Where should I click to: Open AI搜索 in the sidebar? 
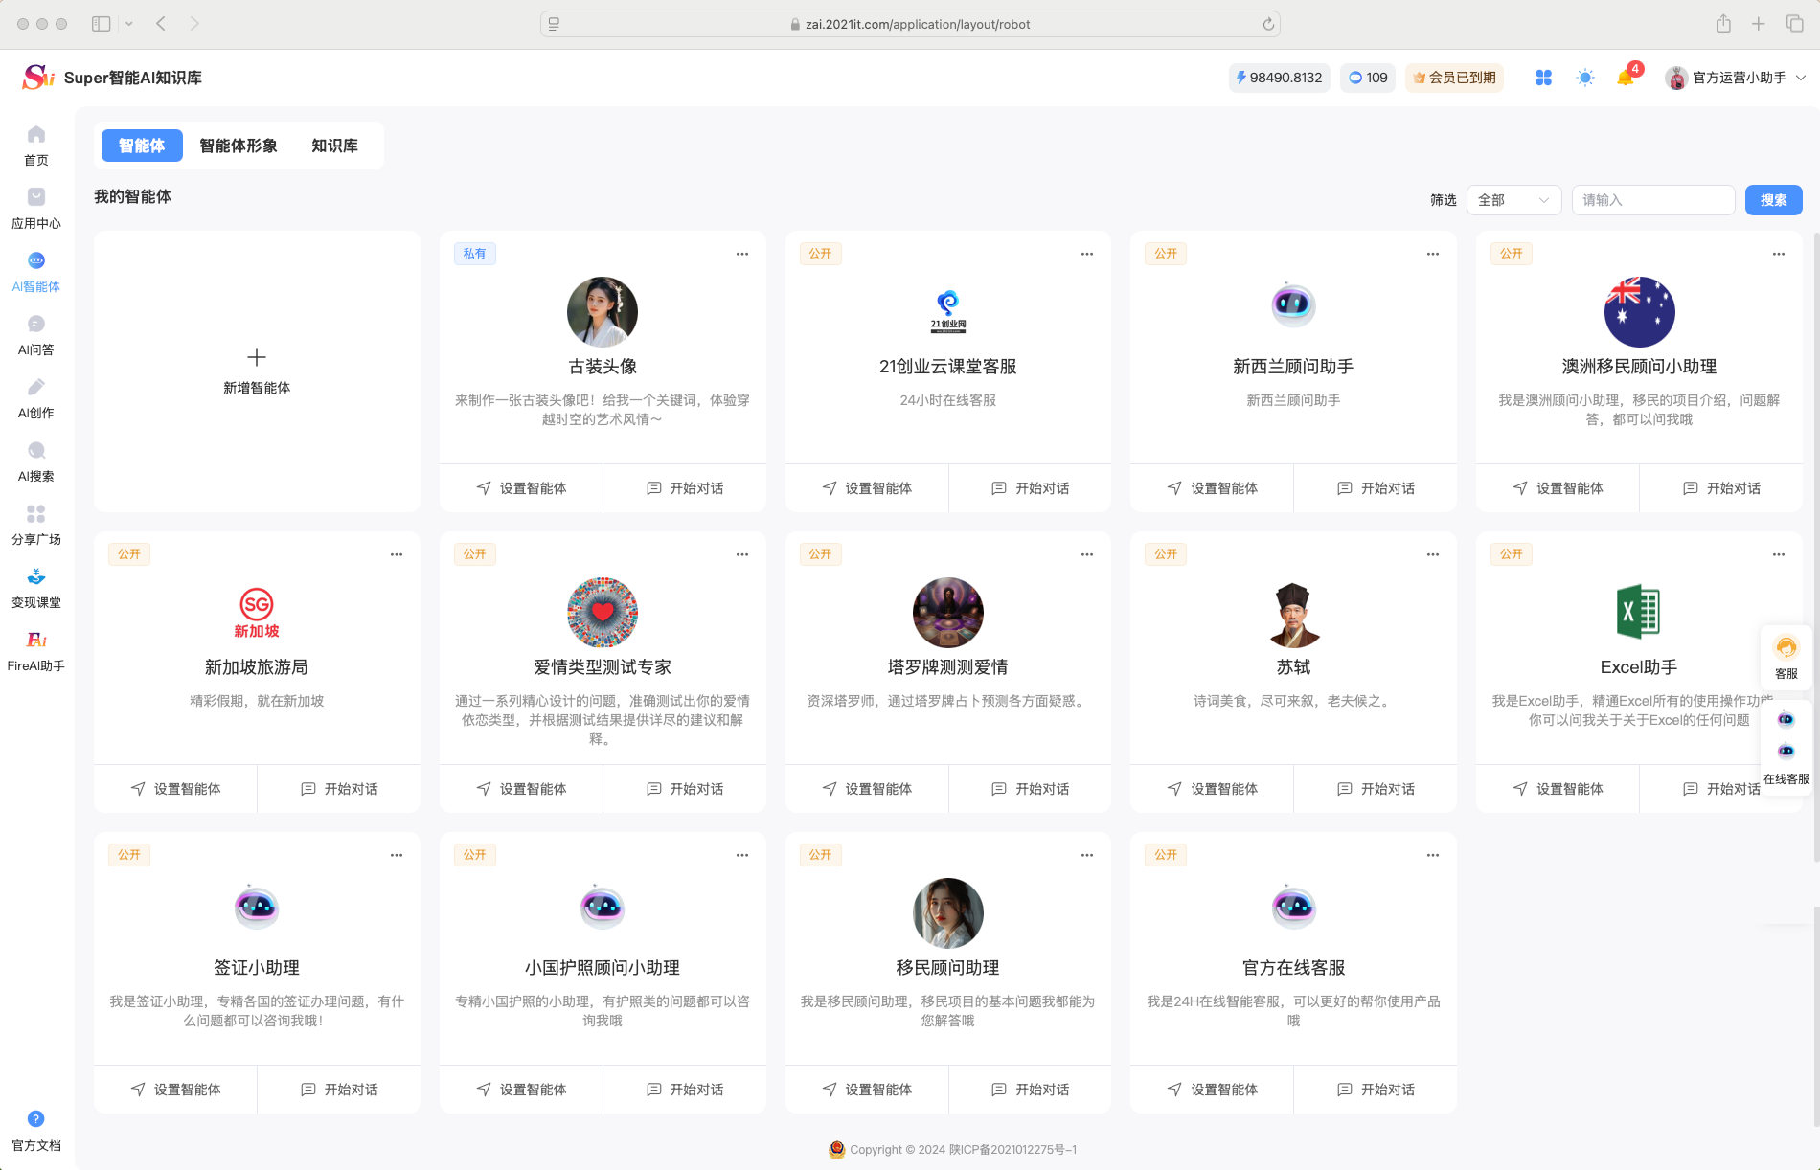[36, 461]
